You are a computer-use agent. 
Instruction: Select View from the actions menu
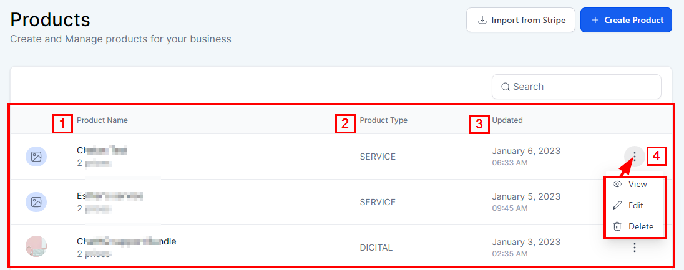click(637, 185)
